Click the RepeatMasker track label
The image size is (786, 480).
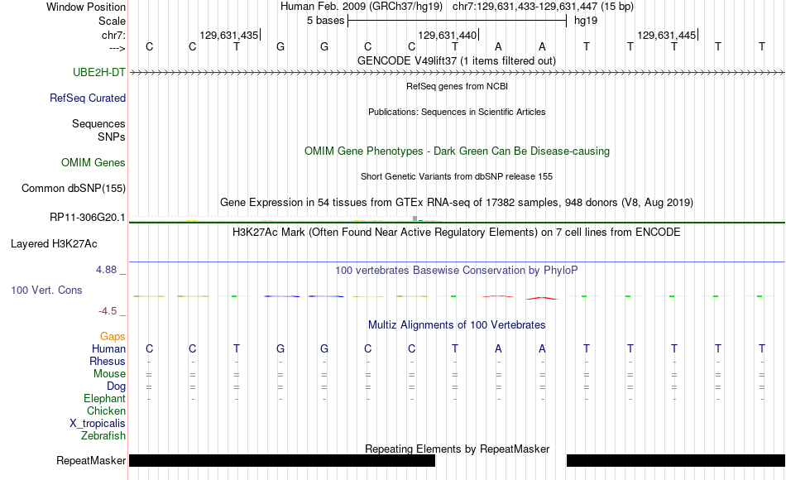[91, 460]
